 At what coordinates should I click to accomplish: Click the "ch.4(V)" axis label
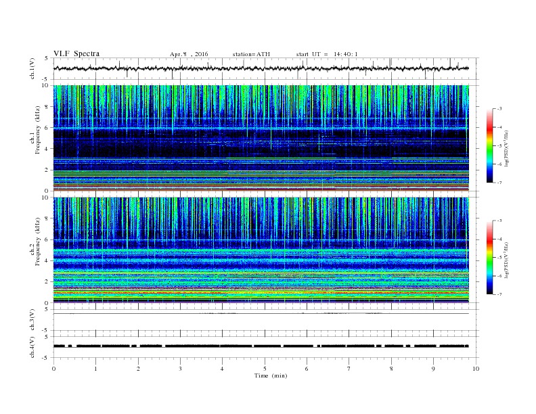32,347
